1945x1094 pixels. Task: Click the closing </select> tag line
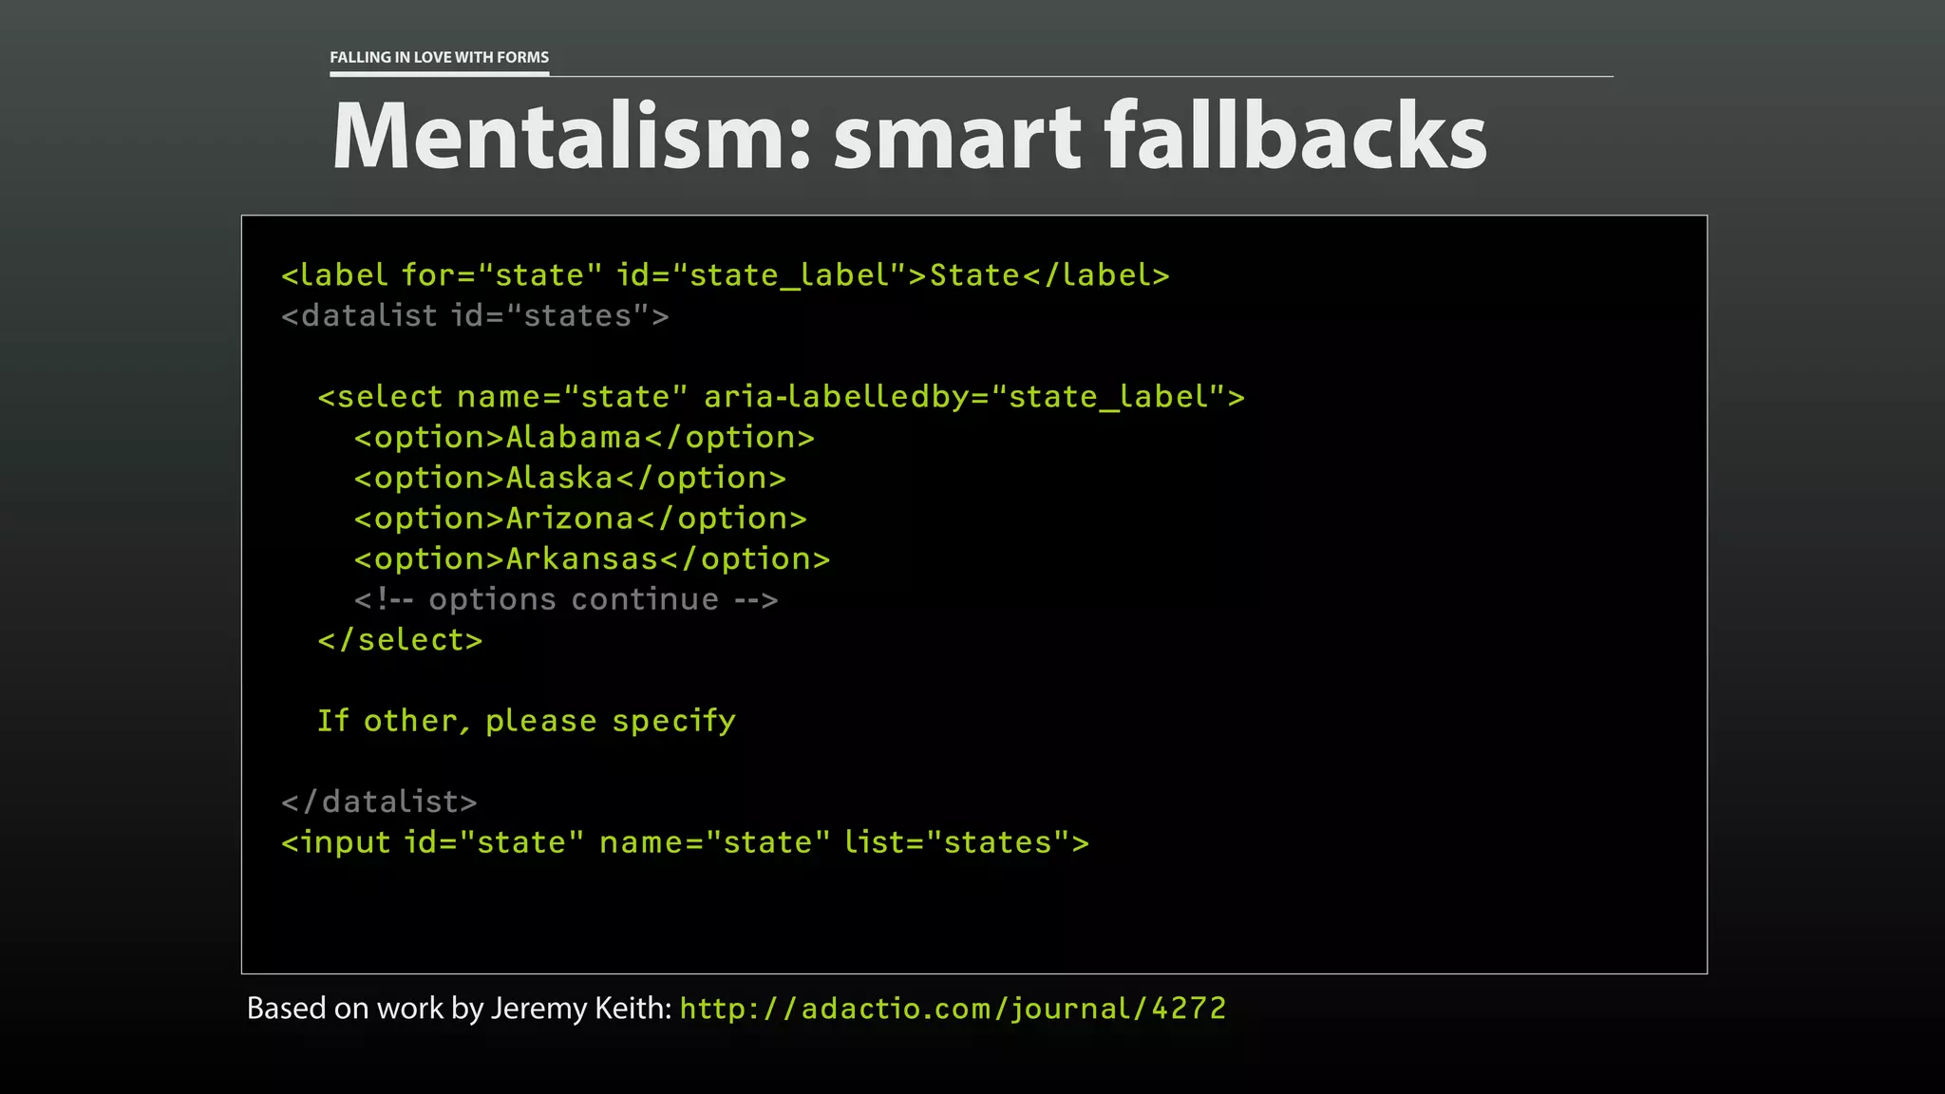pos(400,640)
